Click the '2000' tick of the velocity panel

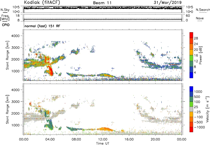point(15,113)
